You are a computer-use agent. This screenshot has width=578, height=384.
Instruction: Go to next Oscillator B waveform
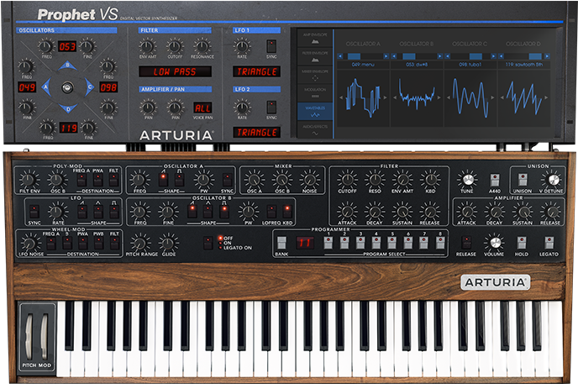pos(439,97)
